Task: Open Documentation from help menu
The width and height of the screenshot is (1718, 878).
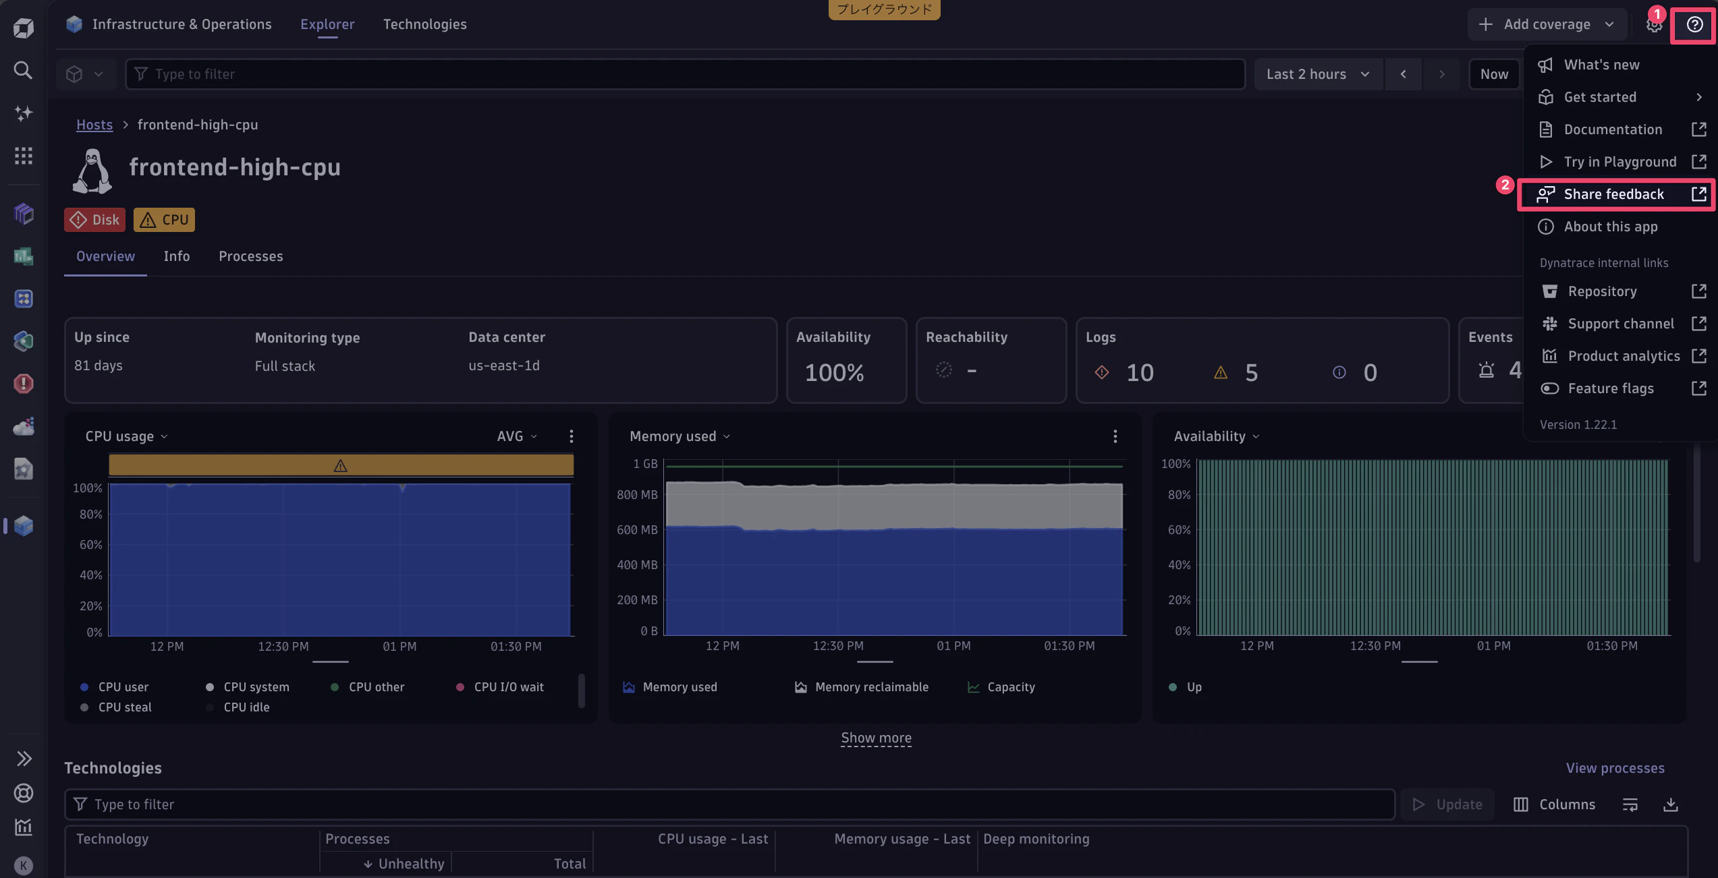Action: pyautogui.click(x=1621, y=129)
